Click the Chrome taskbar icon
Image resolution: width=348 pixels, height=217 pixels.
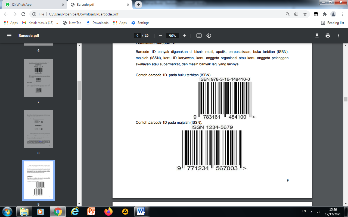pyautogui.click(x=58, y=211)
